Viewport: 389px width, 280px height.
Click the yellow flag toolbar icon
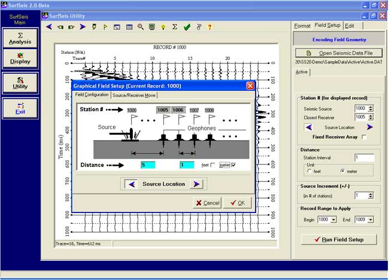(x=105, y=27)
